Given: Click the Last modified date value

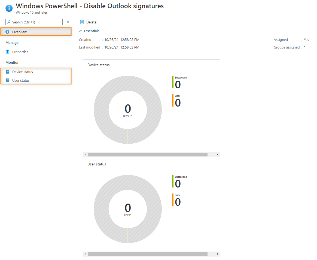Looking at the screenshot, I should coord(122,47).
